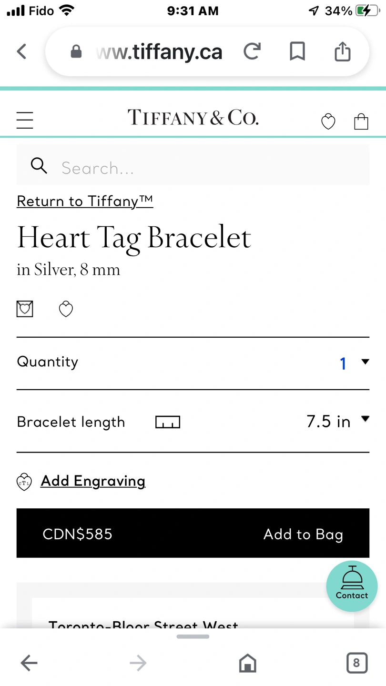The height and width of the screenshot is (686, 386).
Task: Expand the Quantity dropdown arrow
Action: pos(365,362)
